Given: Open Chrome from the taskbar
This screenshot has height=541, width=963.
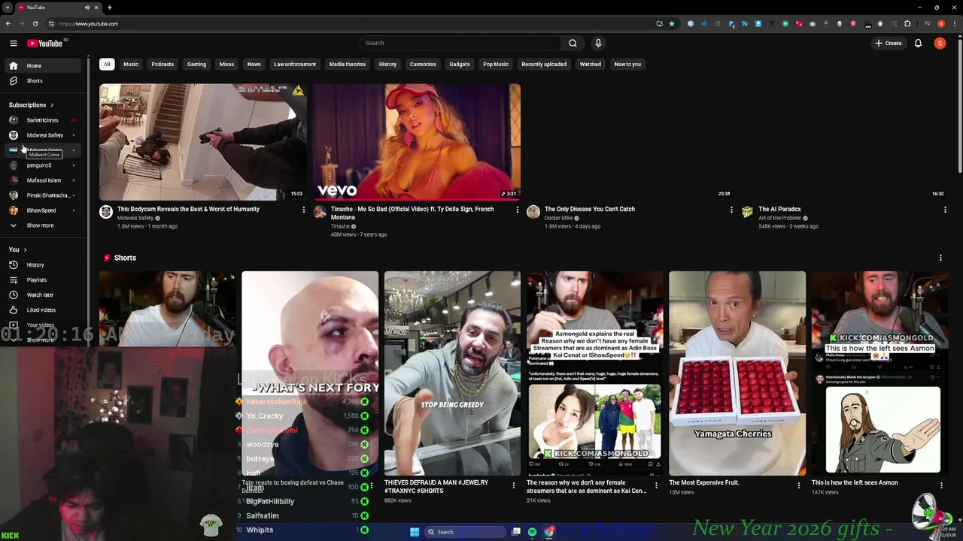Looking at the screenshot, I should [549, 532].
